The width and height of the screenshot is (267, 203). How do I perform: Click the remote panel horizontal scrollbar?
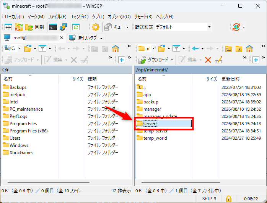coord(181,182)
